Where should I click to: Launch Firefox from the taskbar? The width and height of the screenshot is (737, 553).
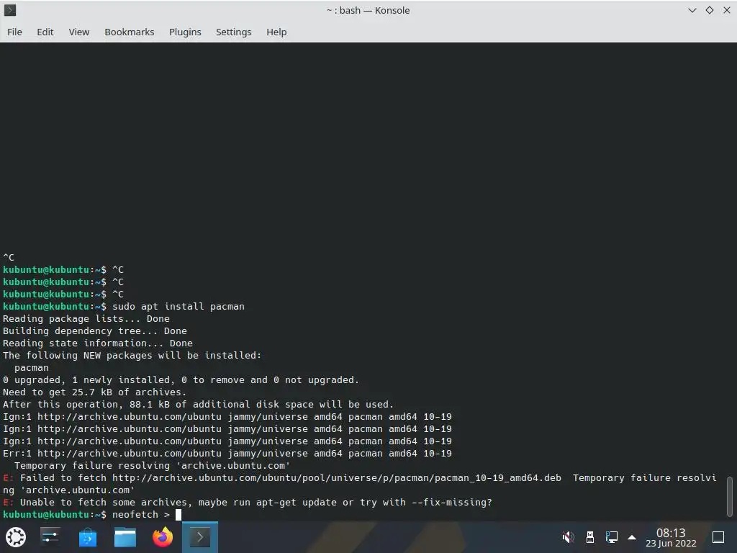pos(163,537)
